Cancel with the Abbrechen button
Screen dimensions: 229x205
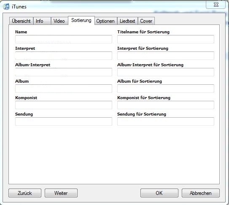(x=201, y=193)
